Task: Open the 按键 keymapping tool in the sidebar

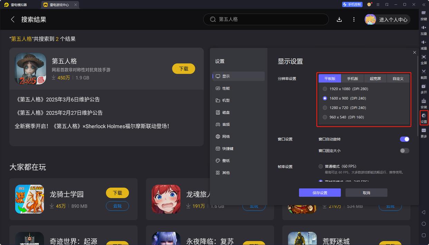Action: (x=424, y=15)
